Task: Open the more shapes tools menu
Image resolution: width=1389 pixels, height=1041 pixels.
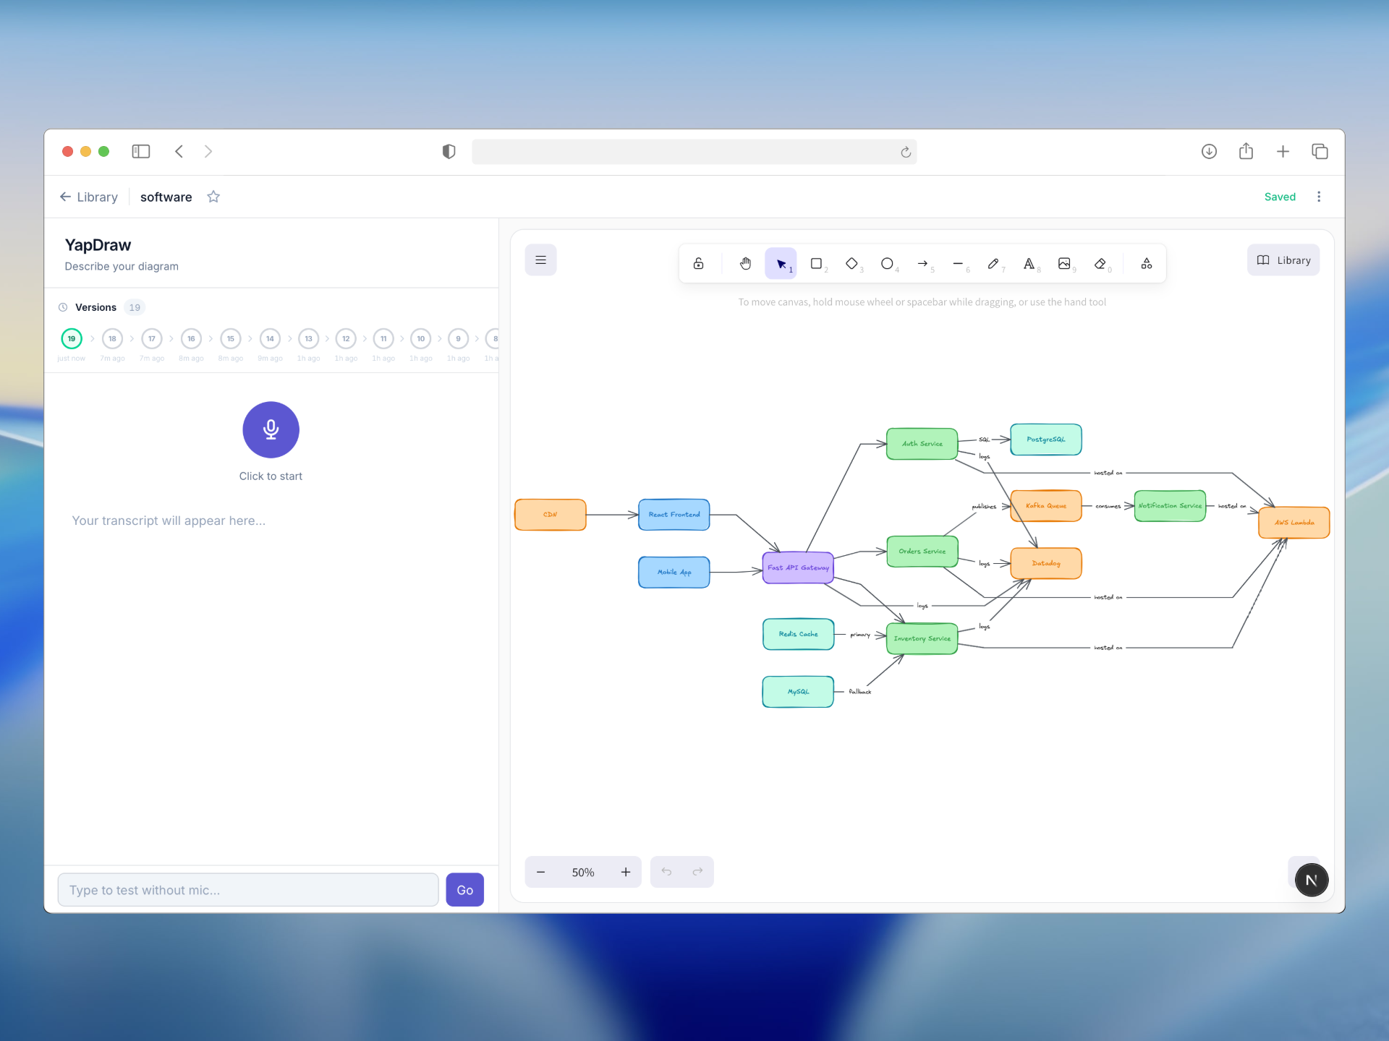Action: (1147, 263)
